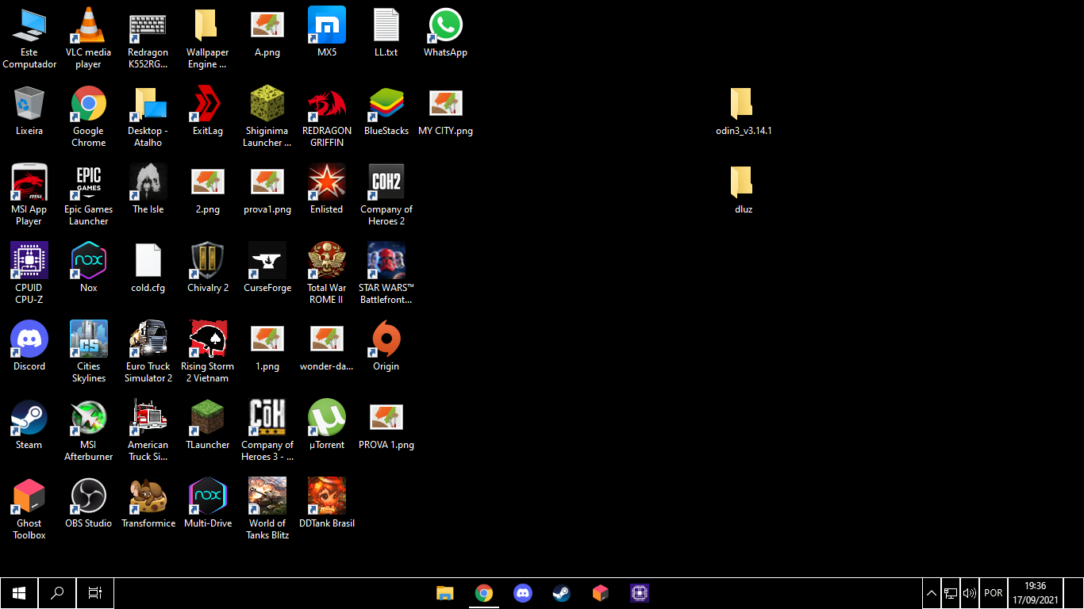Select the A.png image file
Image resolution: width=1084 pixels, height=609 pixels.
coord(267,32)
